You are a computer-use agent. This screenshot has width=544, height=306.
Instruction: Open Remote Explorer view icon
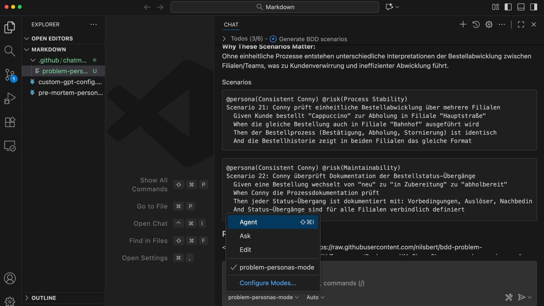pyautogui.click(x=10, y=146)
